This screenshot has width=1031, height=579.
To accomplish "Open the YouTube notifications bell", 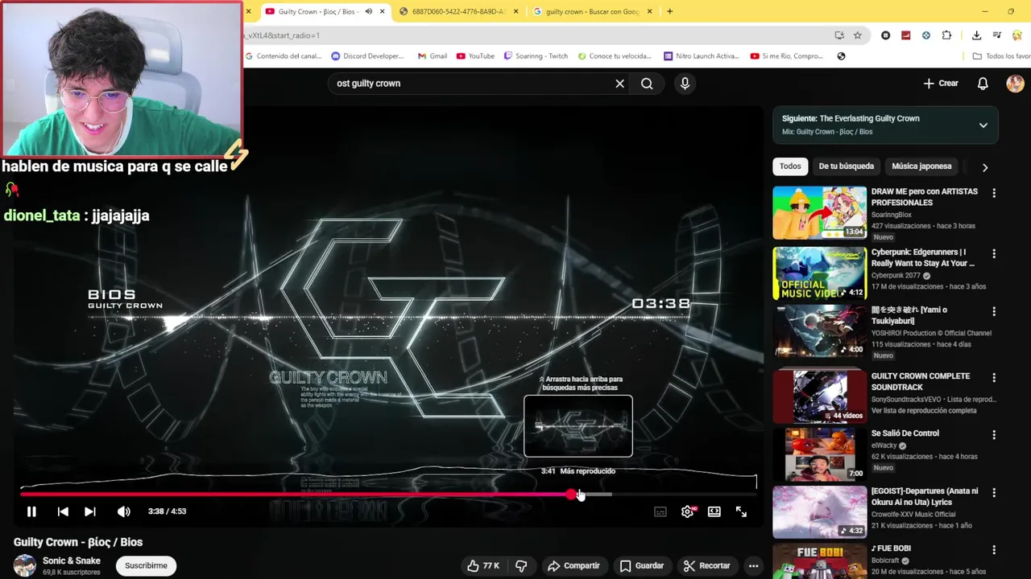I will click(x=983, y=84).
